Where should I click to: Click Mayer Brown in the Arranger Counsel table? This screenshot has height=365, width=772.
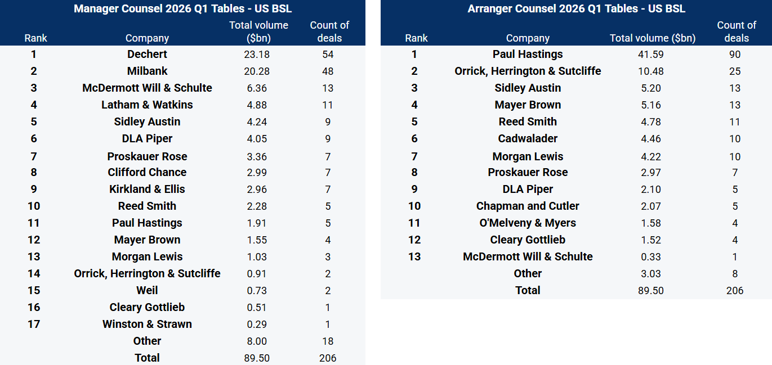tap(528, 105)
